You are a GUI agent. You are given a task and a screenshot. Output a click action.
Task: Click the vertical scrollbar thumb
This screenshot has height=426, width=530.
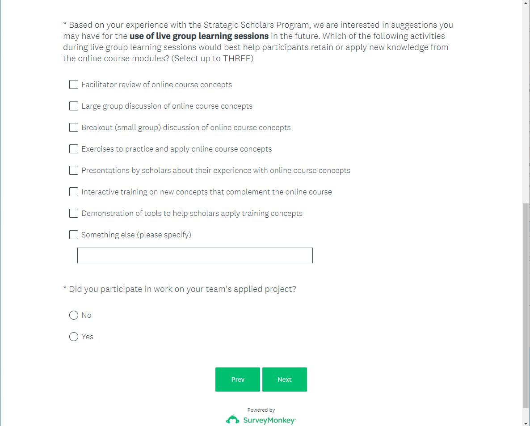point(526,306)
